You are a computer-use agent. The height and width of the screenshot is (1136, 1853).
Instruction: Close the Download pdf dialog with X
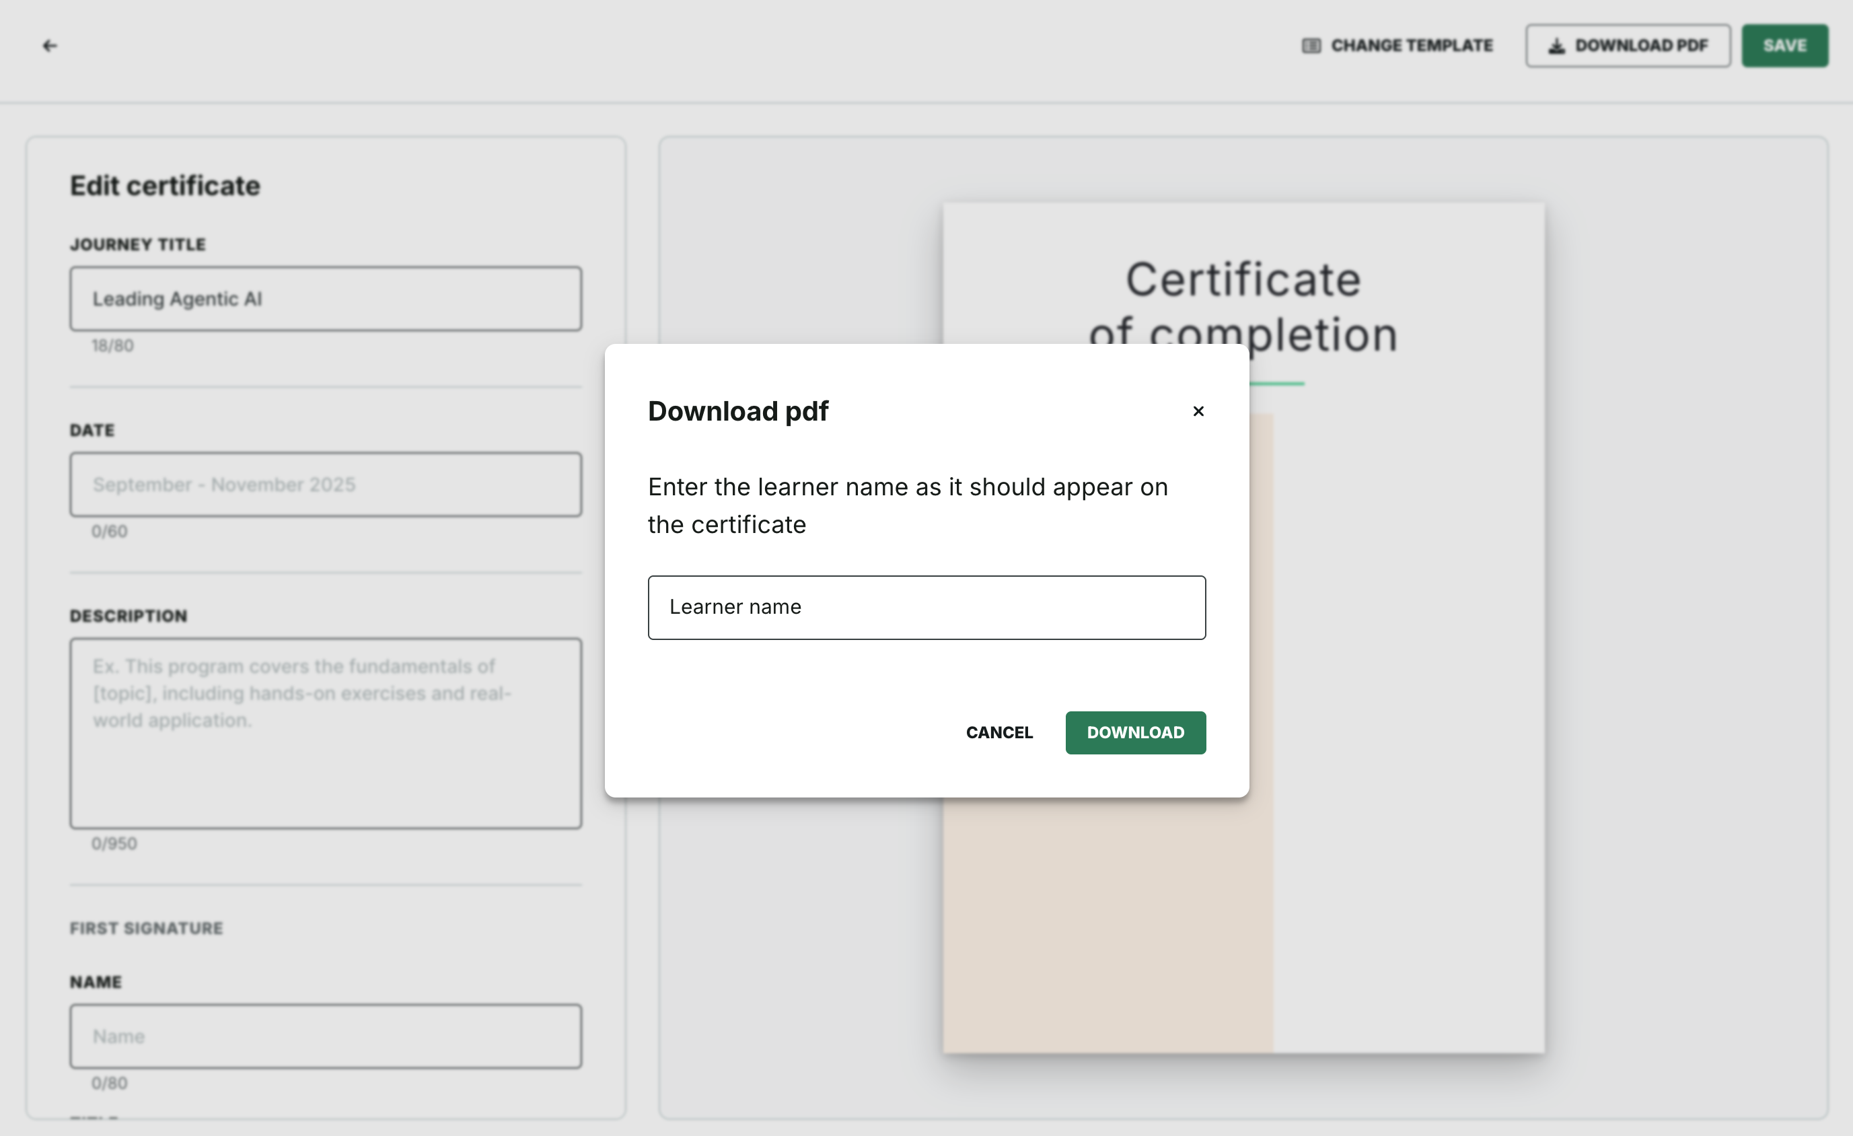(x=1198, y=411)
